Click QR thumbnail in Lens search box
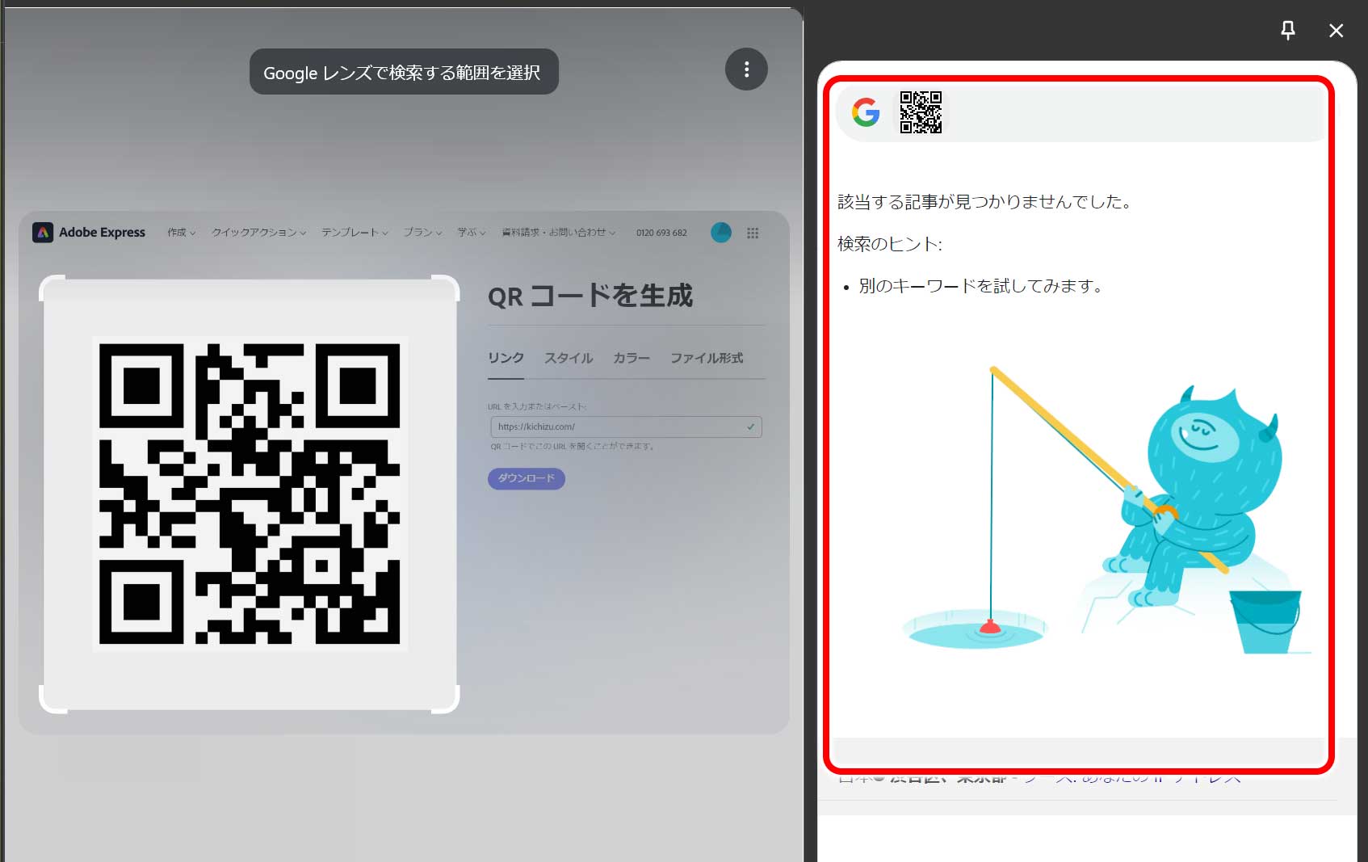Image resolution: width=1368 pixels, height=862 pixels. [x=921, y=112]
